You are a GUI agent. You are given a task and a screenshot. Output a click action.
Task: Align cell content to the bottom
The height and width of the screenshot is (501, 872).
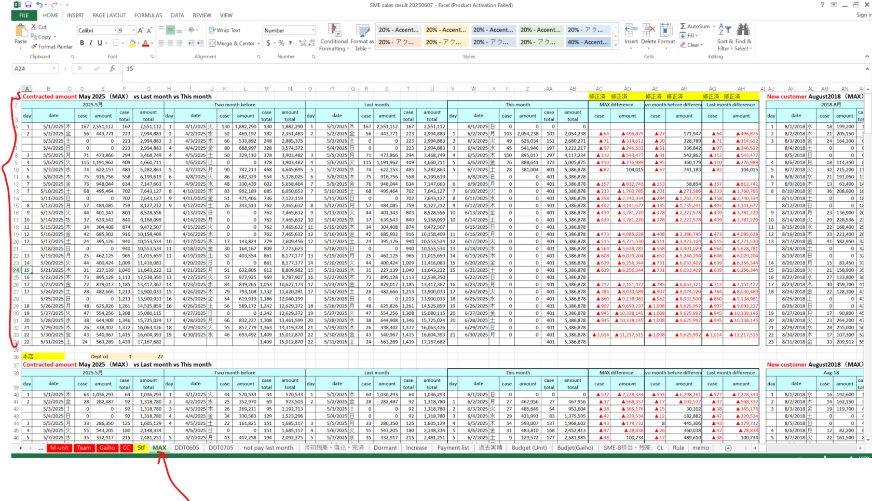180,30
